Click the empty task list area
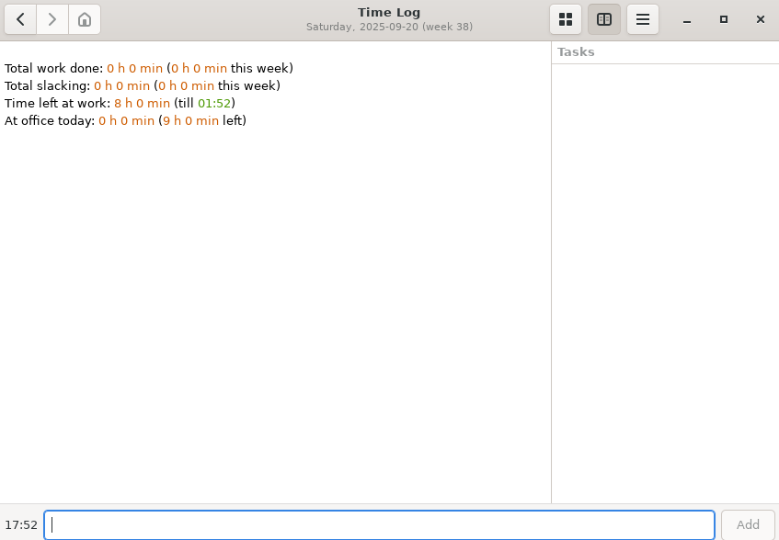The image size is (779, 540). [665, 276]
